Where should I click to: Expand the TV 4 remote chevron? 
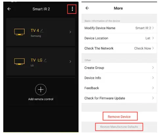point(70,32)
